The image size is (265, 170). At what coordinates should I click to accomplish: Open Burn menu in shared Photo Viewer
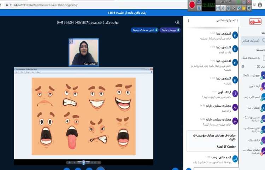point(33,72)
